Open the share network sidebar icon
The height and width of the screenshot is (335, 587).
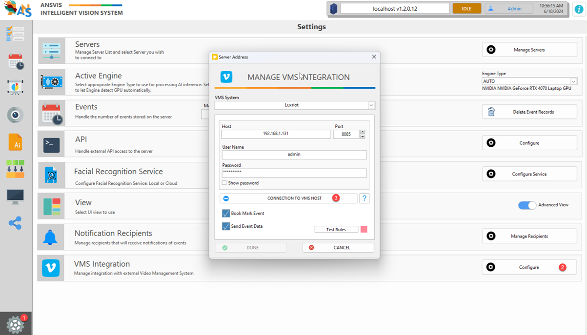click(15, 223)
